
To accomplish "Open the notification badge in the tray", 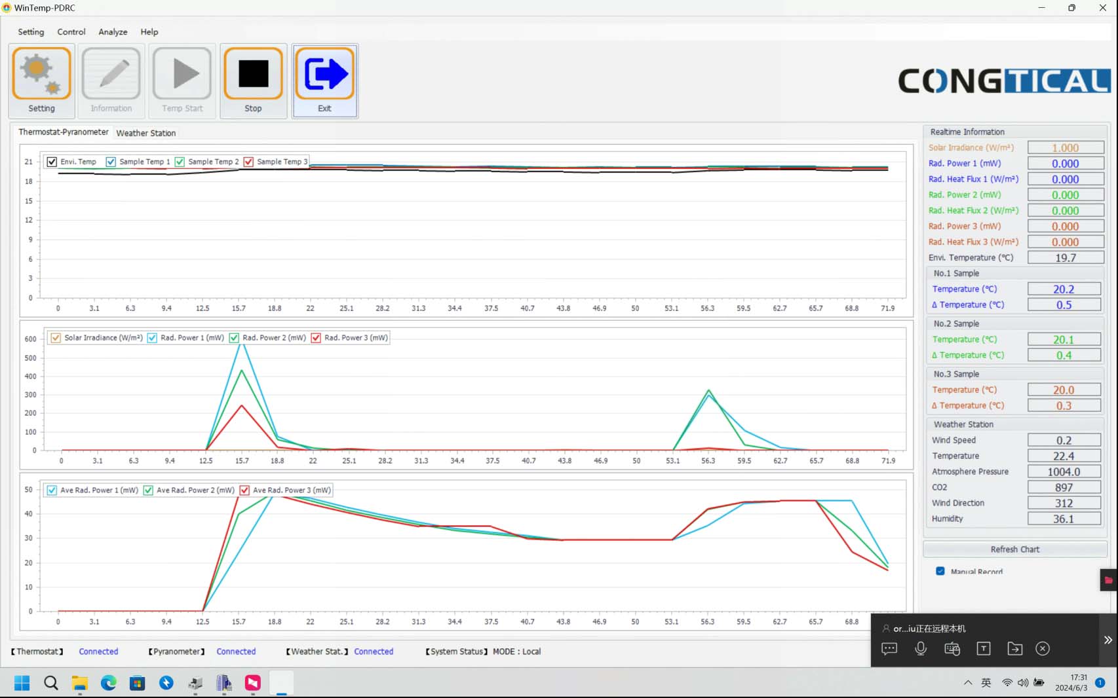I will click(x=1100, y=683).
